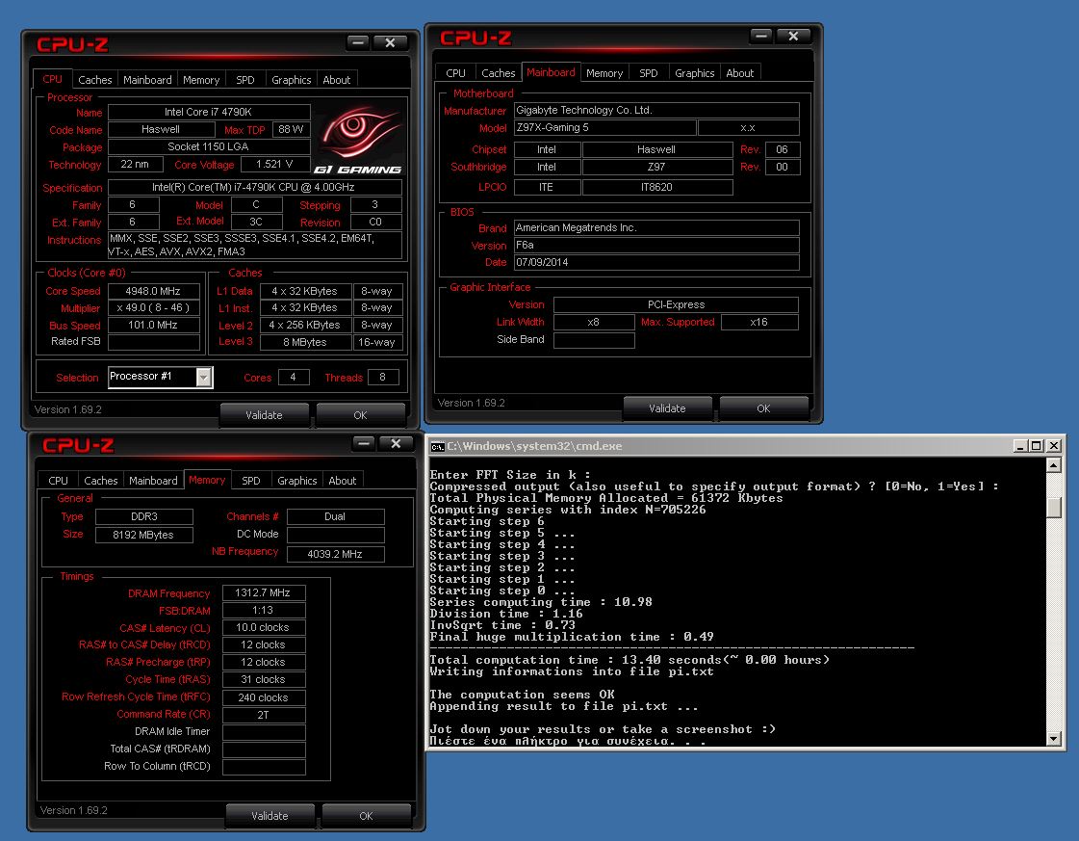Screen dimensions: 1079x841
Task: Click the LPCIO value "IT8620"
Action: (x=657, y=187)
